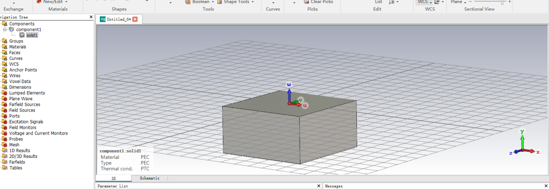
Task: Select Mesh in the navigation tree
Action: coord(14,145)
